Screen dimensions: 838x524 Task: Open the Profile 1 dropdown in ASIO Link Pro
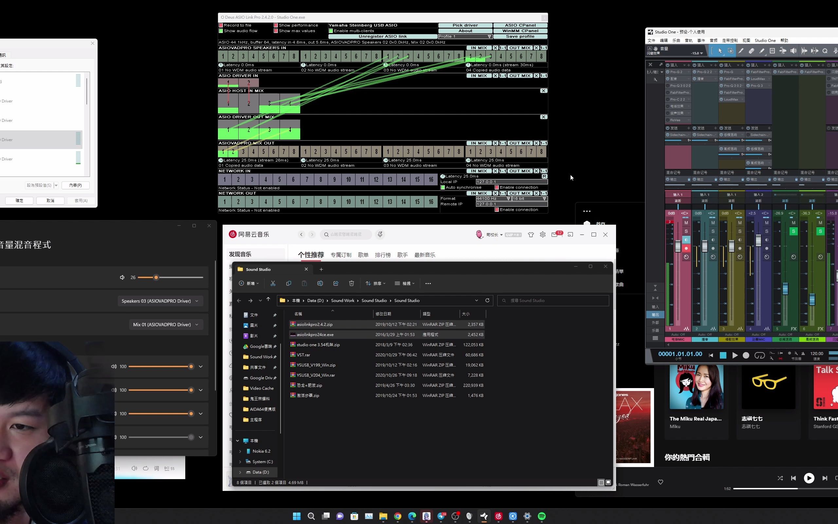tap(465, 36)
